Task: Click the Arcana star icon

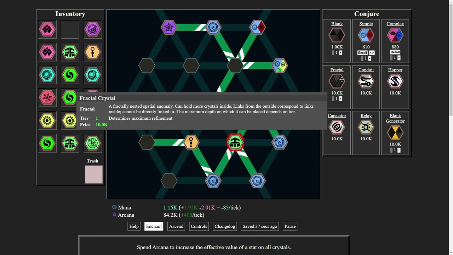Action: coord(114,215)
